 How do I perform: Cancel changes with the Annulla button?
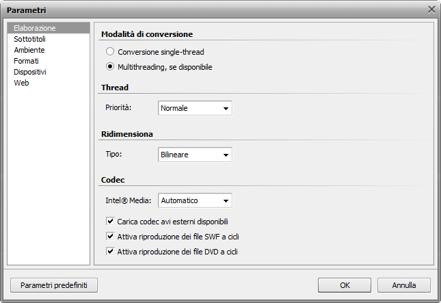pyautogui.click(x=404, y=285)
